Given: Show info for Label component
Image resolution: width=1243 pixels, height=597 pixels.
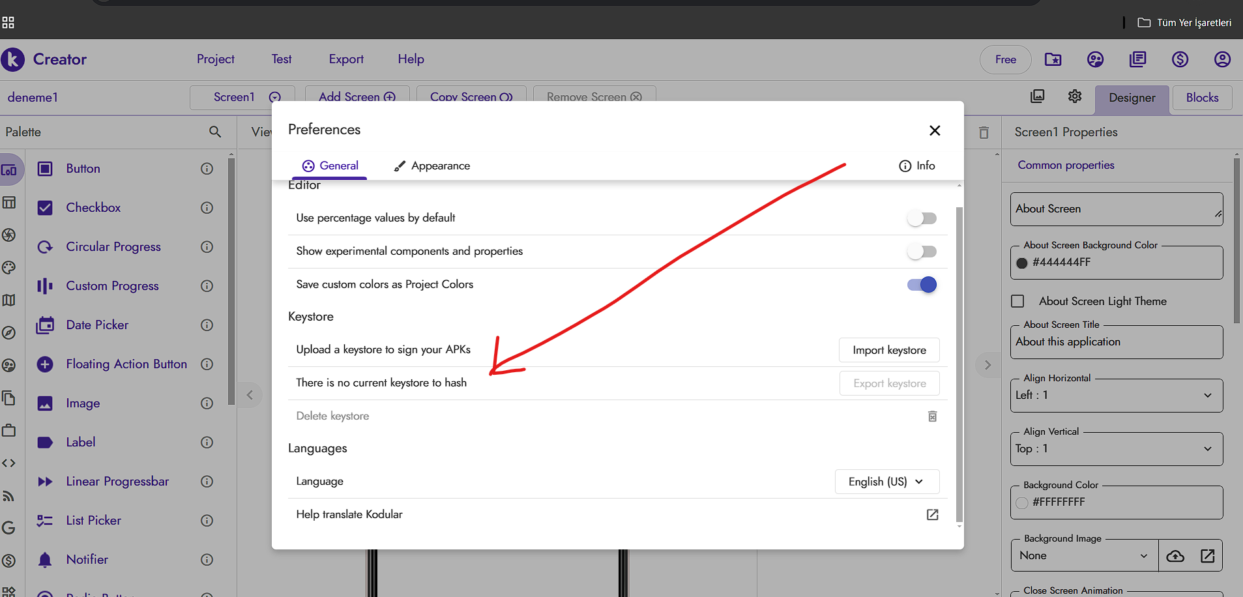Looking at the screenshot, I should point(207,443).
